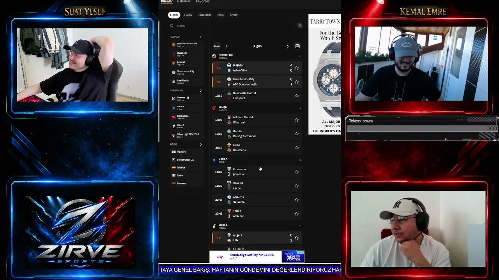The width and height of the screenshot is (499, 280).
Task: Click the Getafe crest in match row
Action: pyautogui.click(x=229, y=131)
